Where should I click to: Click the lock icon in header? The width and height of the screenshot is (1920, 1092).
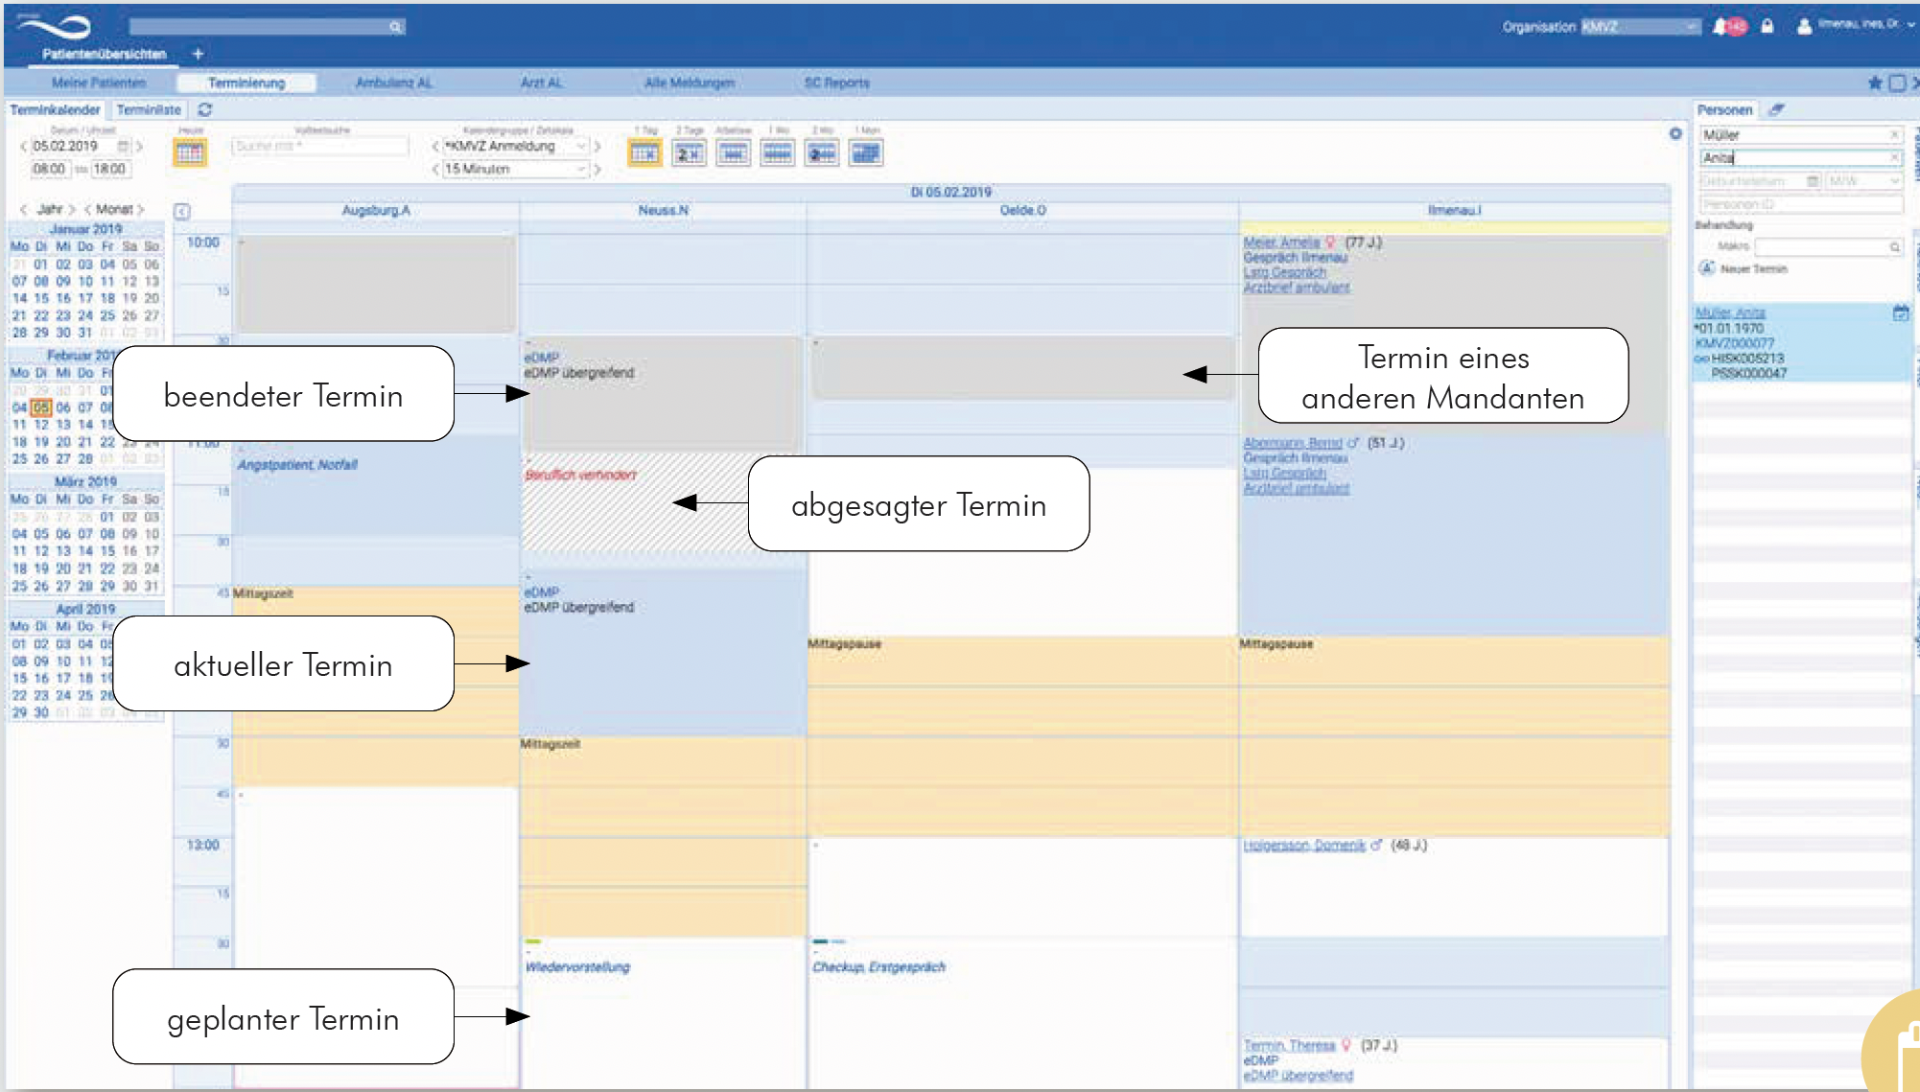1768,27
